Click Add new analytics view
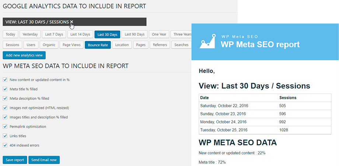This screenshot has width=339, height=166. (x=24, y=55)
